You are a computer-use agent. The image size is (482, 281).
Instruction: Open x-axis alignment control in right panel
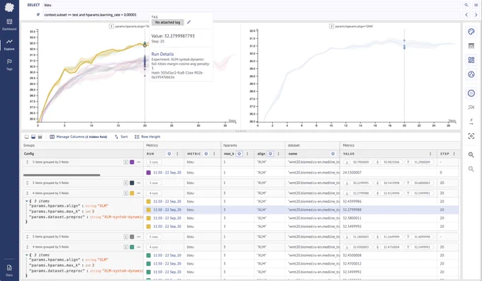[471, 121]
